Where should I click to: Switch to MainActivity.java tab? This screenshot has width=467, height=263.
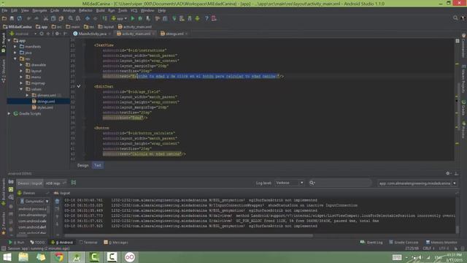92,34
